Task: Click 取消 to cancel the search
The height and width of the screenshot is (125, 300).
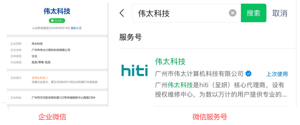Action: (x=280, y=13)
